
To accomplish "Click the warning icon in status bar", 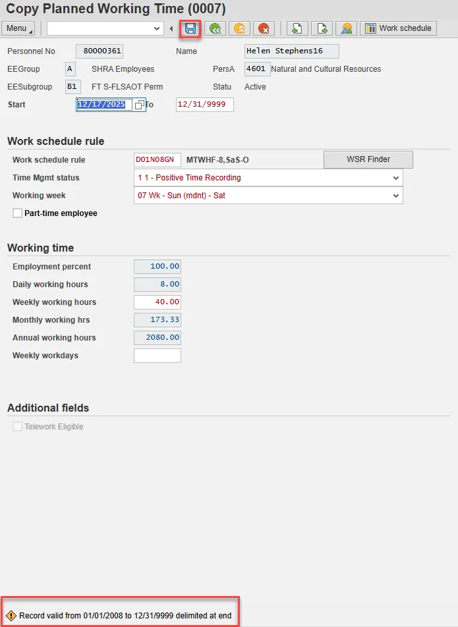I will (x=11, y=616).
